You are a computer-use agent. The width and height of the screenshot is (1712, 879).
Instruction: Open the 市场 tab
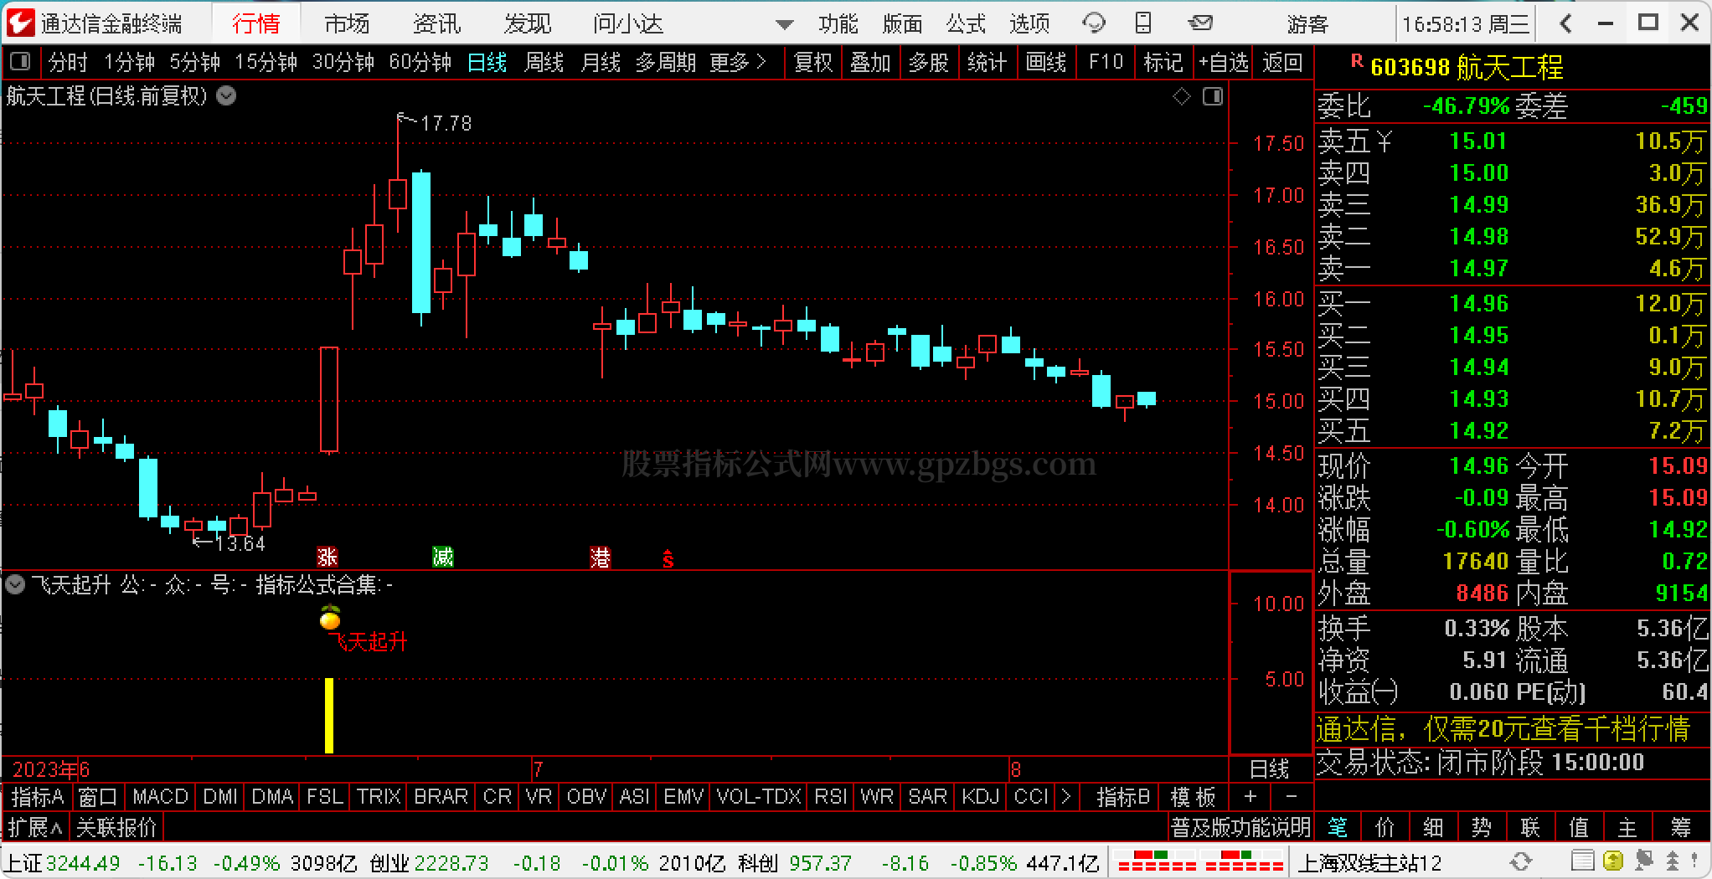[x=347, y=23]
